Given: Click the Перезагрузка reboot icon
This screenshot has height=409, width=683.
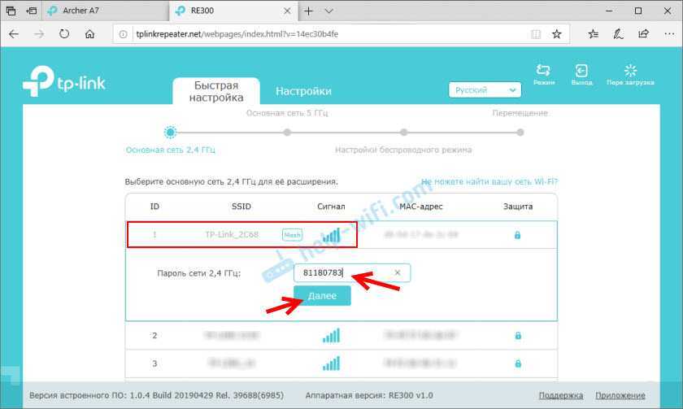Looking at the screenshot, I should click(x=632, y=72).
